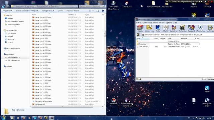The height and width of the screenshot is (120, 214).
Task: Open the Explorer address bar history dropdown
Action: (x=74, y=6)
